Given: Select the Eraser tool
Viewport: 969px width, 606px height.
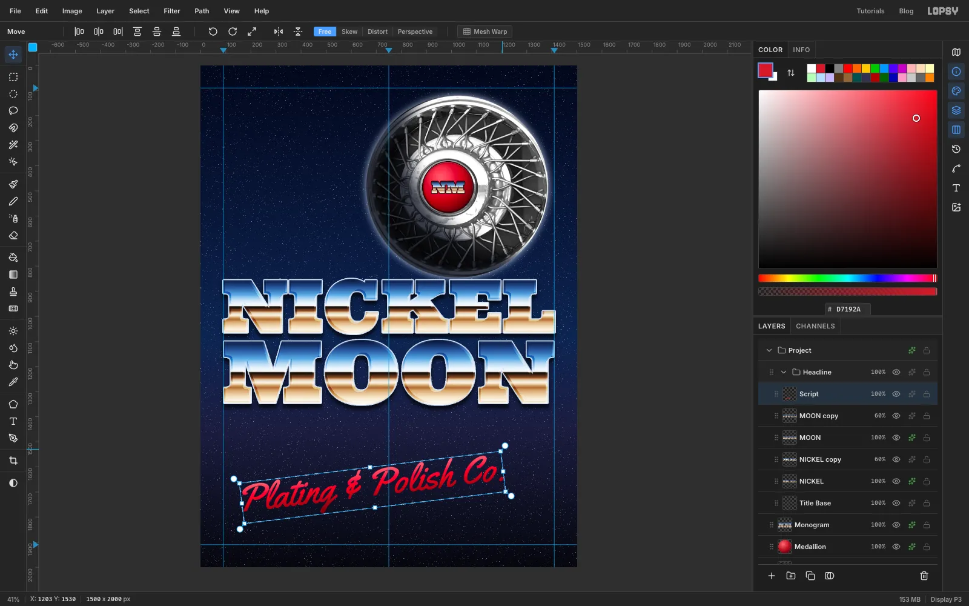Looking at the screenshot, I should pos(13,236).
